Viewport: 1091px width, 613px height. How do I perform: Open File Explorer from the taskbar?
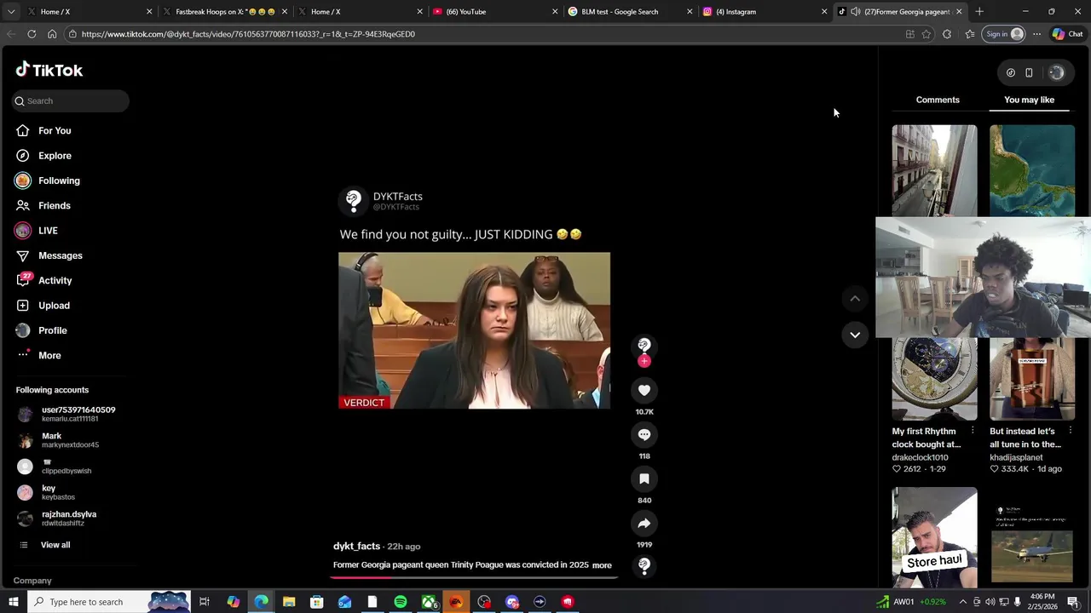coord(289,602)
